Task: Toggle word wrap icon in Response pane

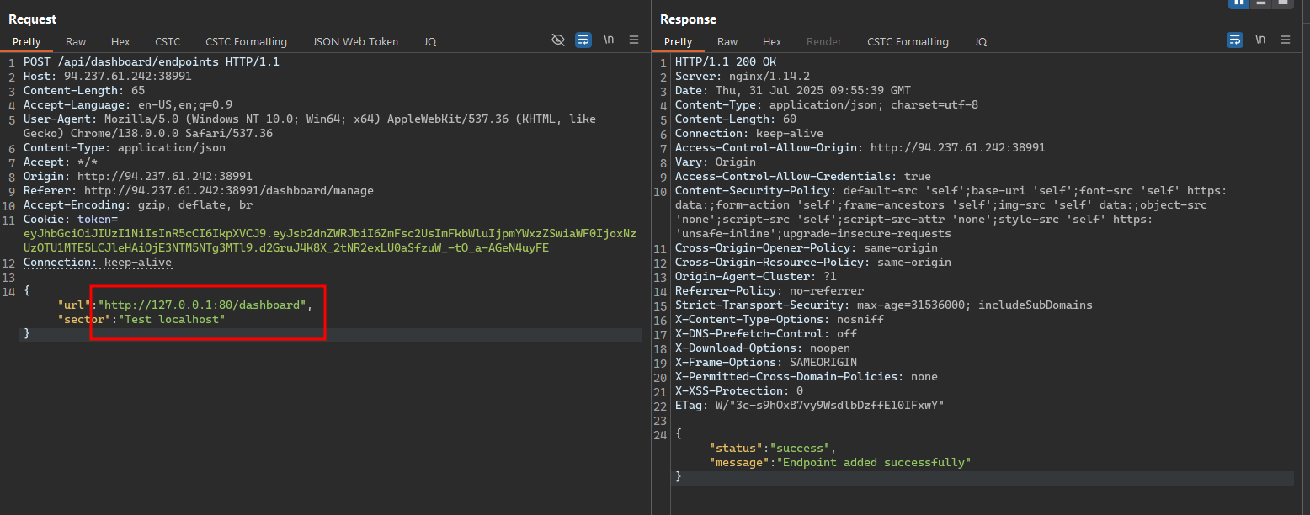Action: tap(1235, 40)
